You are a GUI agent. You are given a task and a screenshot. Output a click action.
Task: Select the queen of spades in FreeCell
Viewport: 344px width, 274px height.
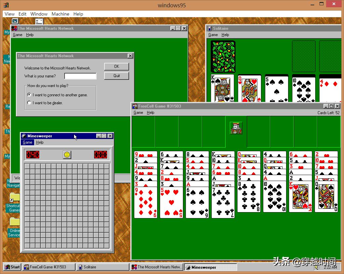click(326, 197)
